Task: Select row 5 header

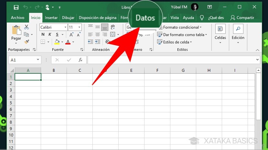Action: click(11, 103)
